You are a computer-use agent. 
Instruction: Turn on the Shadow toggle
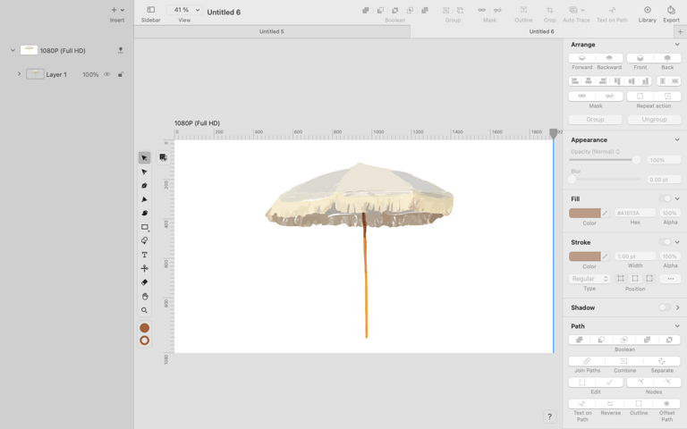[x=665, y=307]
